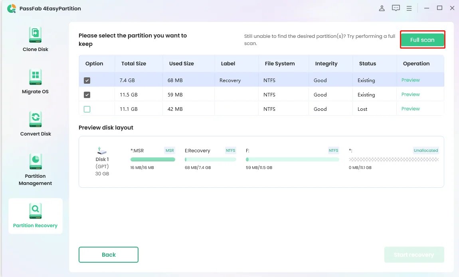This screenshot has width=459, height=277.
Task: Open the user account icon
Action: pyautogui.click(x=382, y=8)
